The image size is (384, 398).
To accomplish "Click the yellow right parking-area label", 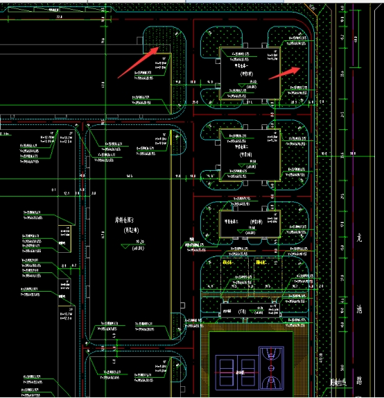I will (261, 262).
